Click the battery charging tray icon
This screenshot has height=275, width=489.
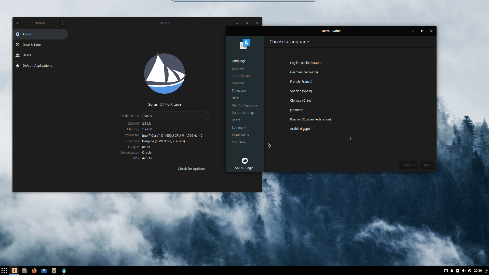tap(458, 271)
